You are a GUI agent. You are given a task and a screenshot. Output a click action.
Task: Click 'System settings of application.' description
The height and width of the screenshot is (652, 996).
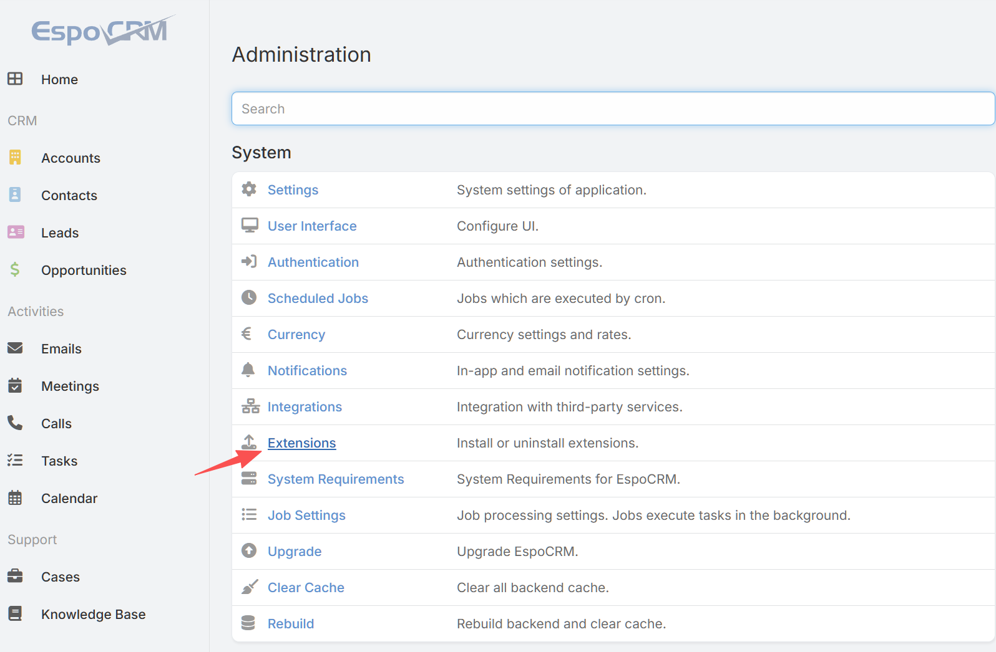click(552, 189)
